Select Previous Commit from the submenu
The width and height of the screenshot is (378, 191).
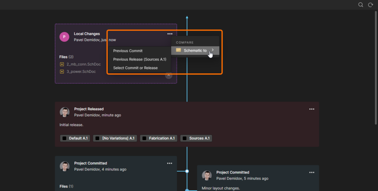pos(128,51)
